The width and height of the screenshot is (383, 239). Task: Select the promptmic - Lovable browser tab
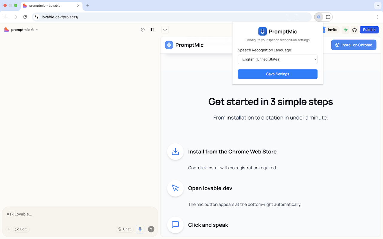point(51,5)
